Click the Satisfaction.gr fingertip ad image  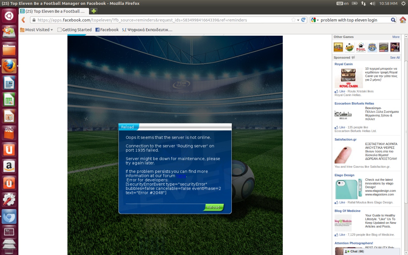pos(344,154)
